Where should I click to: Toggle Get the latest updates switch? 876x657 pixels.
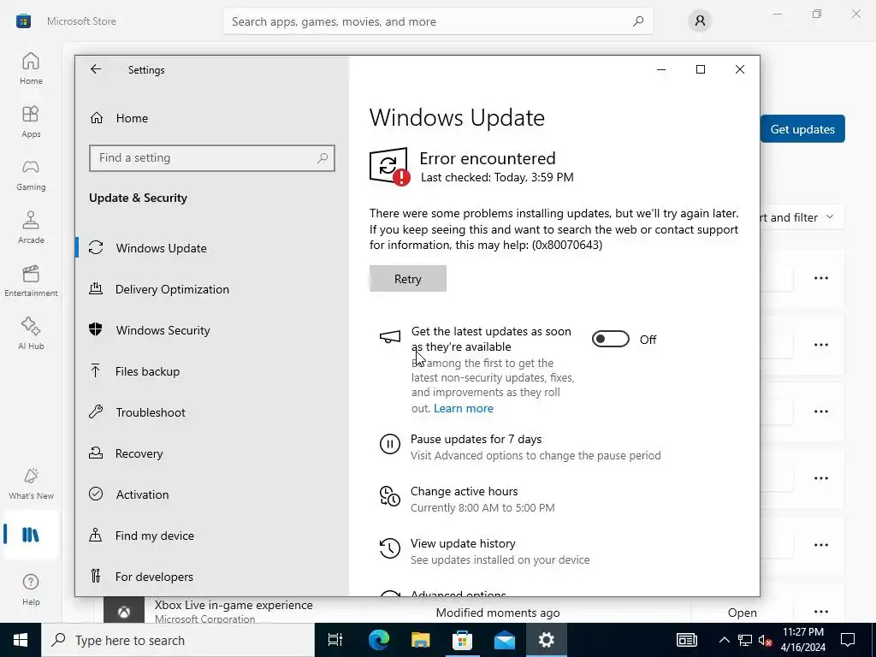click(610, 339)
